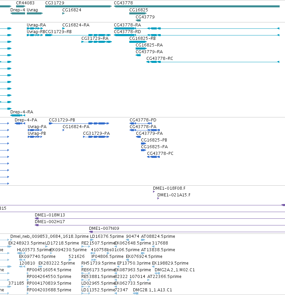Screen dimensions: 285x295
Task: Select the DME1-021A15.F feature
Action: click(x=158, y=198)
